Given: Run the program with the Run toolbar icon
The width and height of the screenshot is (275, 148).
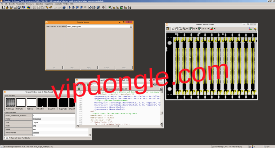Looking at the screenshot, I should (x=69, y=7).
